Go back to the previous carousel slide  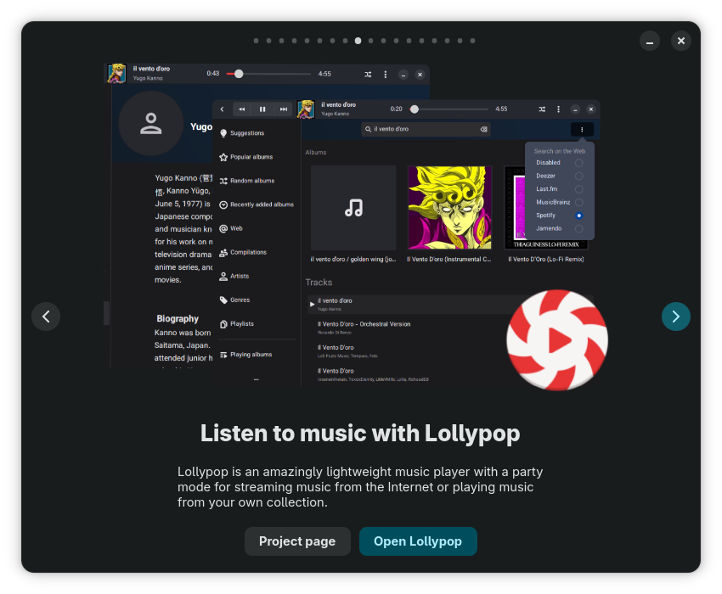point(46,317)
